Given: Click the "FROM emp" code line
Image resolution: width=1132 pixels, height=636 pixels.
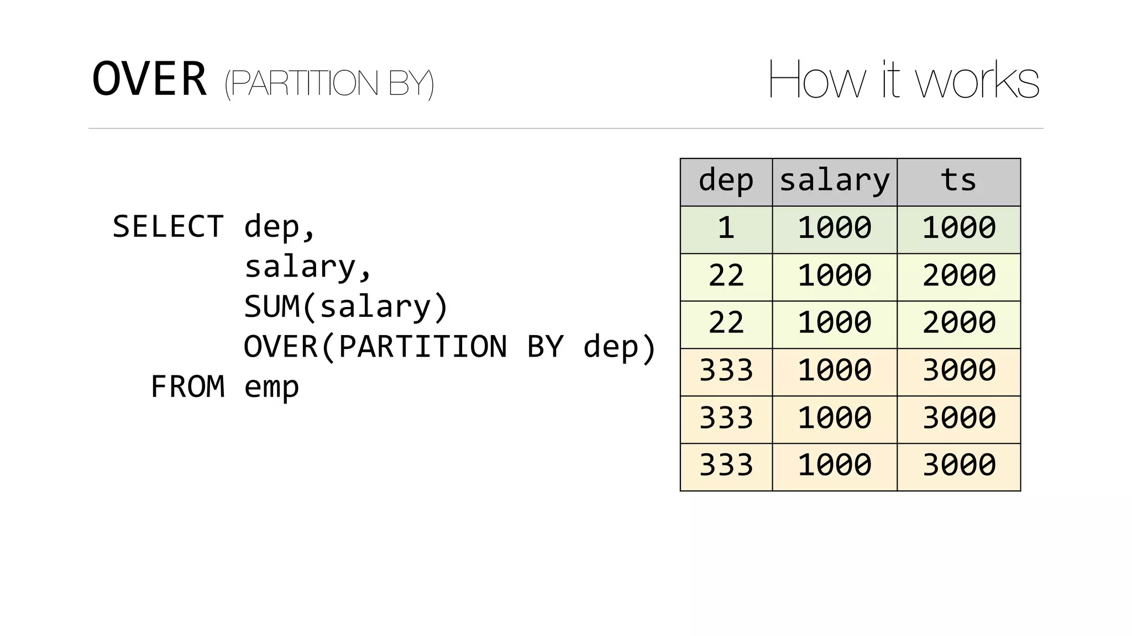Looking at the screenshot, I should tap(225, 386).
